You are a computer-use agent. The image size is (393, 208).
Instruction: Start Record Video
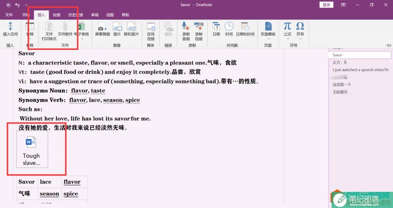point(199,26)
